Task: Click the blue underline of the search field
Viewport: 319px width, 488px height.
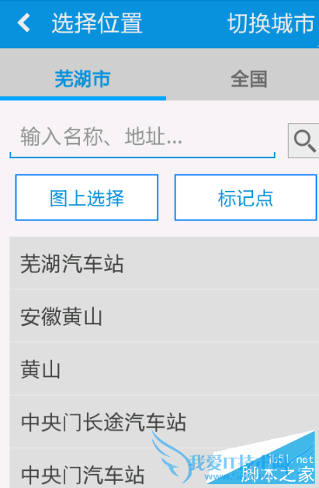Action: (142, 156)
